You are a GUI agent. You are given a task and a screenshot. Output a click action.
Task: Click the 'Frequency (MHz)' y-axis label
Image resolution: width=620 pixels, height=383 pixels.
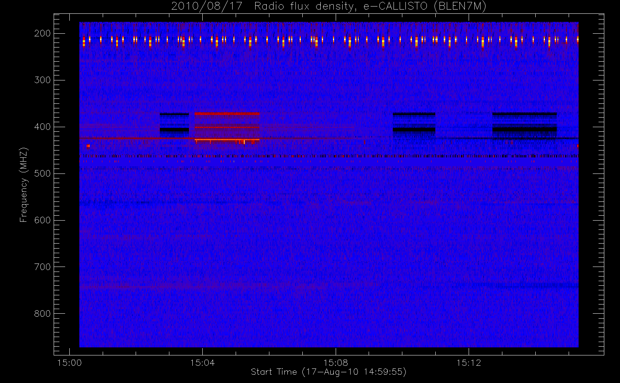click(24, 185)
